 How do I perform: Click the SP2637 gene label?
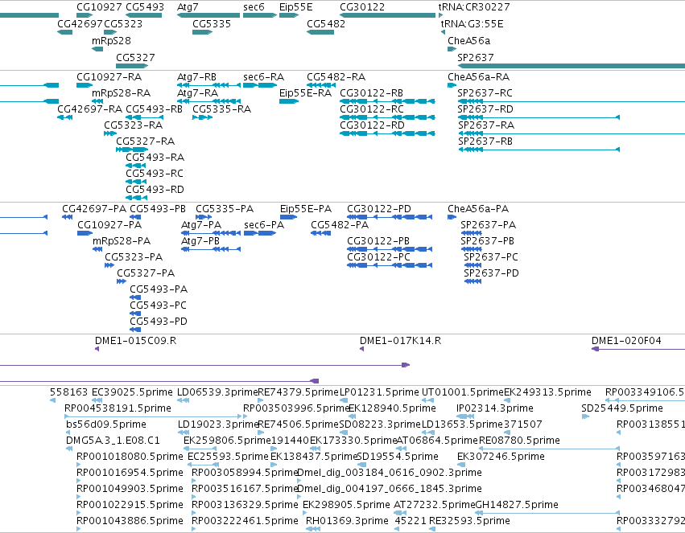475,58
